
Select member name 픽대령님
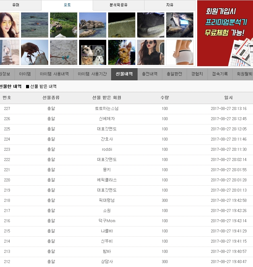click(107, 200)
